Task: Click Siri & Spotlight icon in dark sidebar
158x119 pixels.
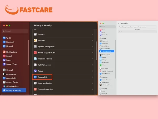Action: (x=4, y=86)
